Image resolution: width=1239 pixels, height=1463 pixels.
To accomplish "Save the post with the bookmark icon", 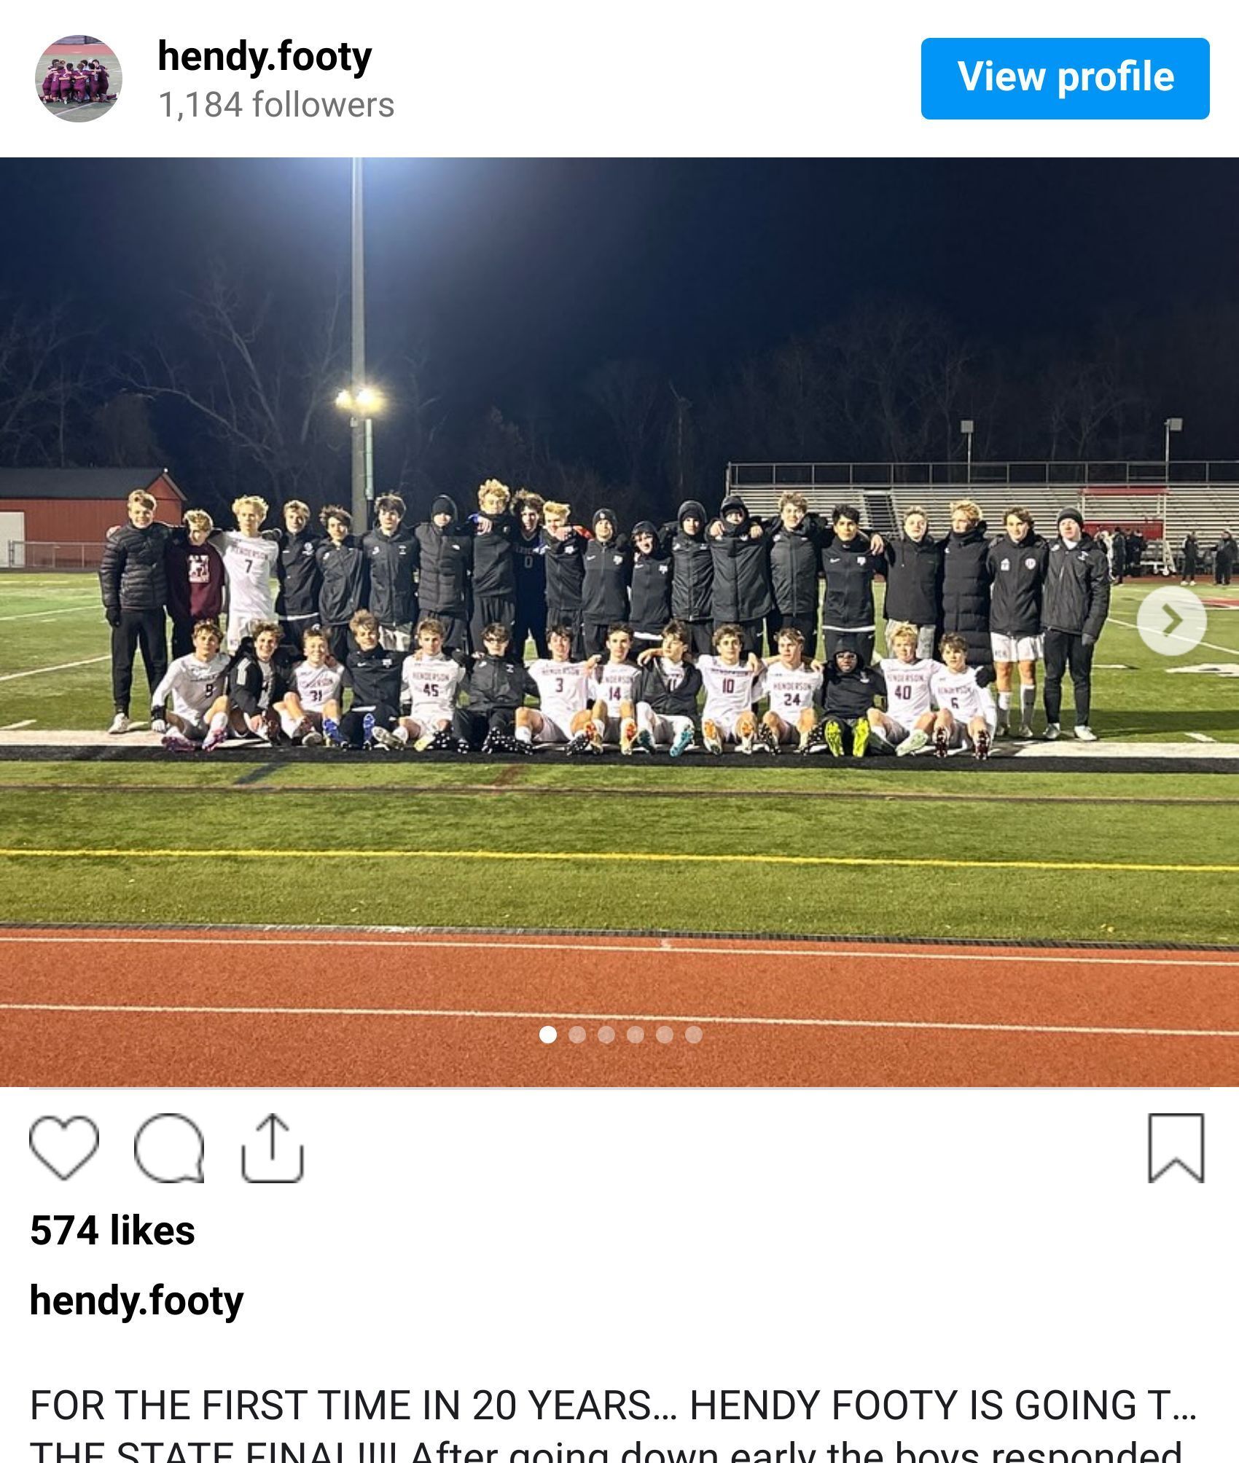I will pyautogui.click(x=1176, y=1148).
